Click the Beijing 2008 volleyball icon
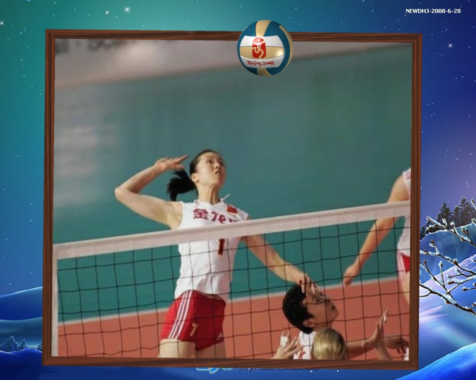 coord(265,48)
